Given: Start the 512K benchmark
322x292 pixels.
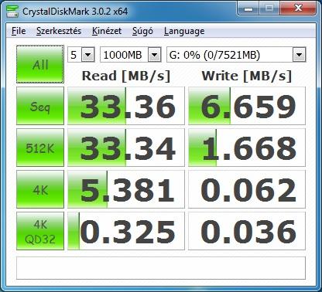Looking at the screenshot, I should click(x=40, y=148).
